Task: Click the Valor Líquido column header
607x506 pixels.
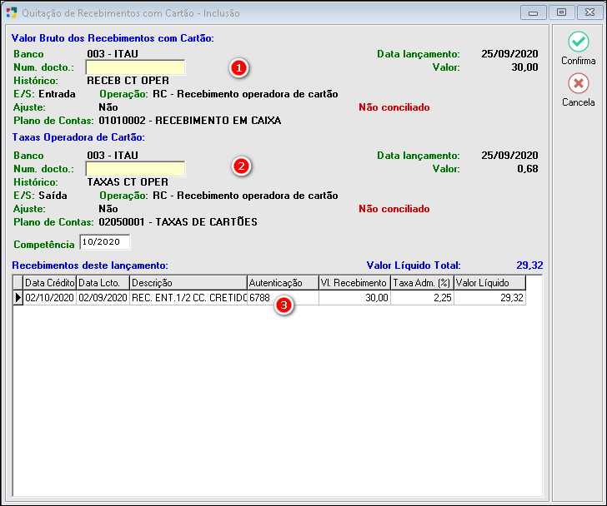Action: [489, 283]
